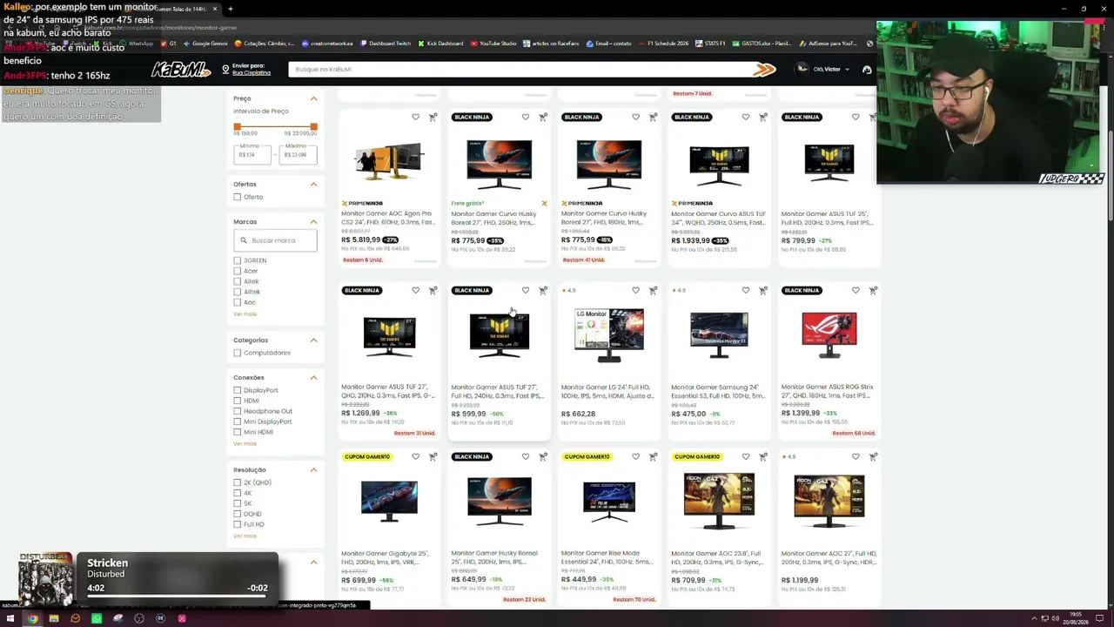Favorite the AOC 23.8" Full HD monitor
This screenshot has height=627, width=1114.
coord(746,456)
